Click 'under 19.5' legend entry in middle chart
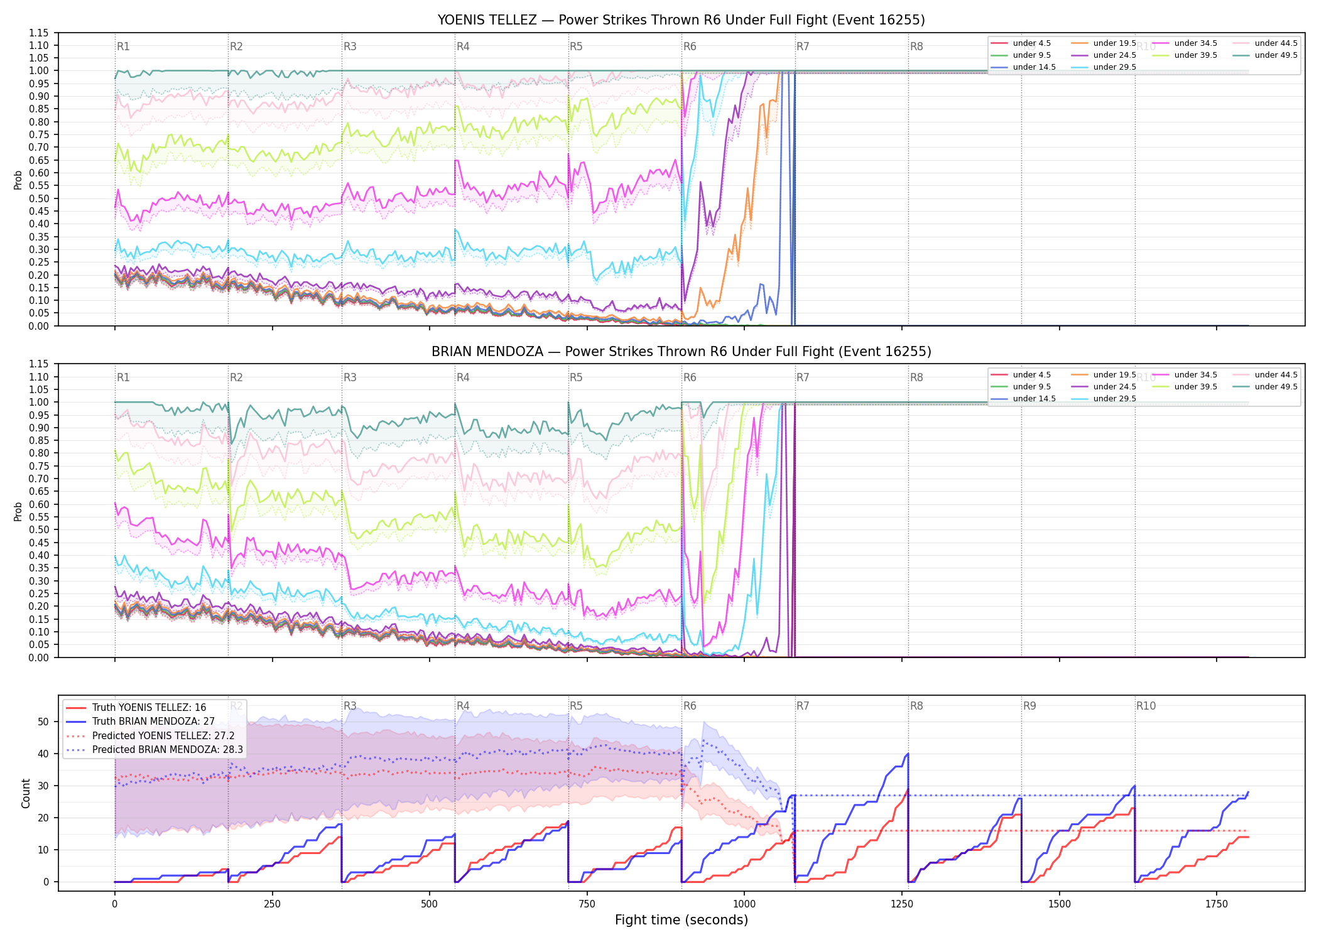Viewport: 1319px width, 942px height. (1104, 375)
